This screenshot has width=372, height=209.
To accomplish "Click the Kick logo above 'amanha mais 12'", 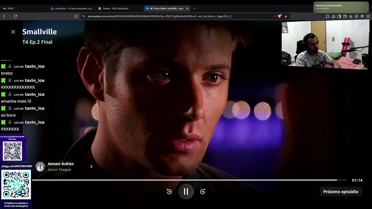I will click(3, 94).
